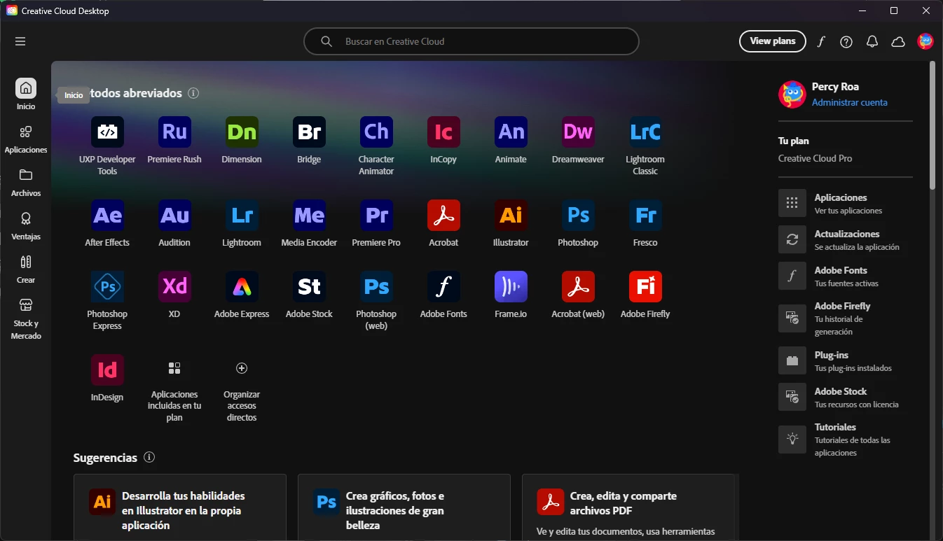Open Illustrator skills suggestion card
Screen dimensions: 943x541
180,507
